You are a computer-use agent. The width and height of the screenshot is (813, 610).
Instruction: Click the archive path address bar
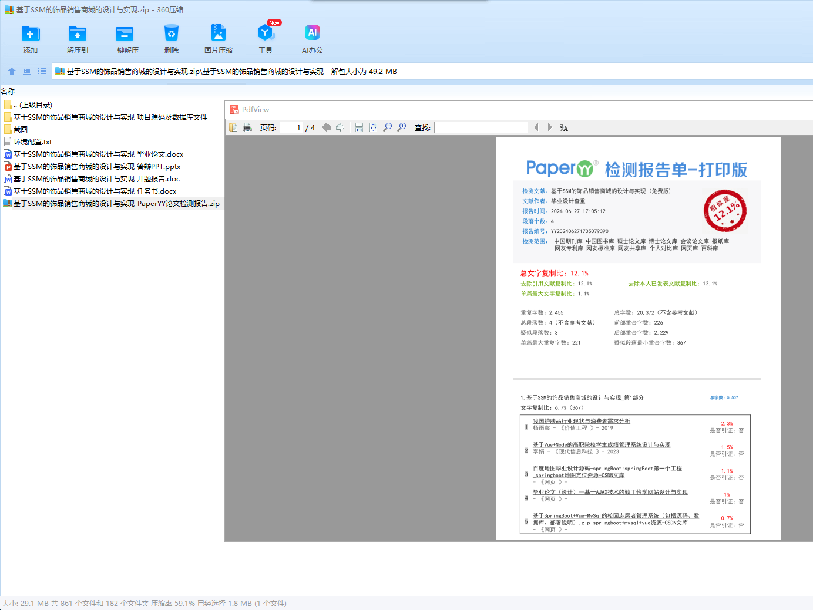click(432, 71)
